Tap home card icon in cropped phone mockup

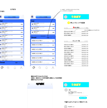coord(2,68)
